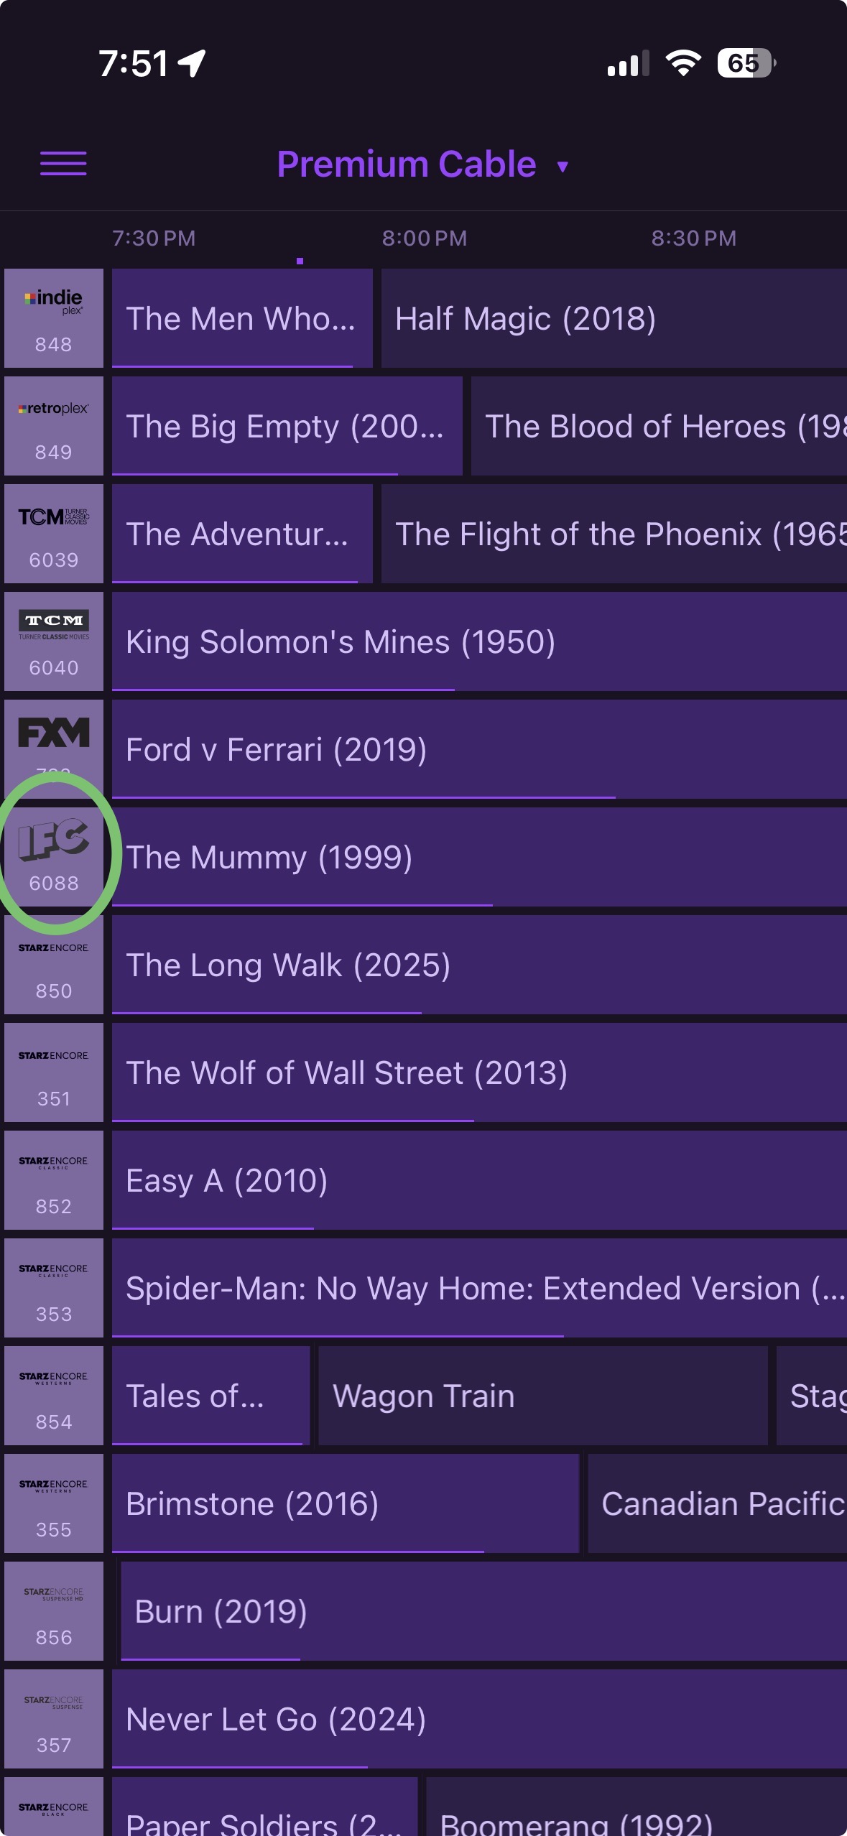
Task: Select The Wolf of Wall Street listing
Action: point(478,1072)
